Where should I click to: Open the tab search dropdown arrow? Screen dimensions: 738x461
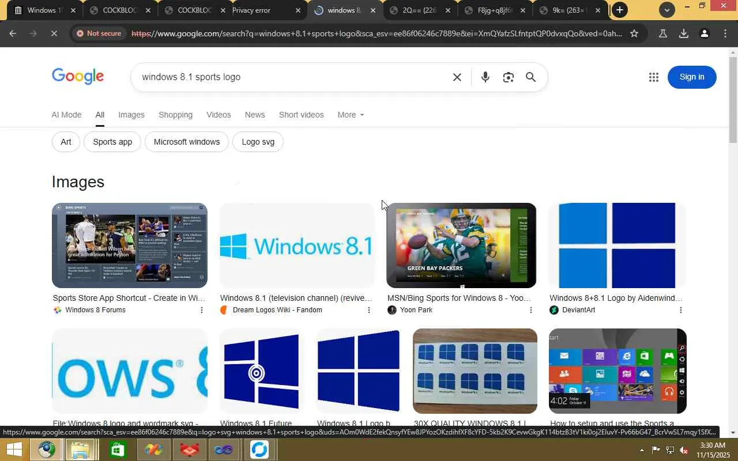click(x=667, y=10)
